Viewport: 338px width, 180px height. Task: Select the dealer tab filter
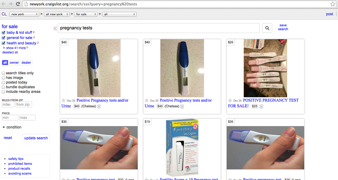26,63
